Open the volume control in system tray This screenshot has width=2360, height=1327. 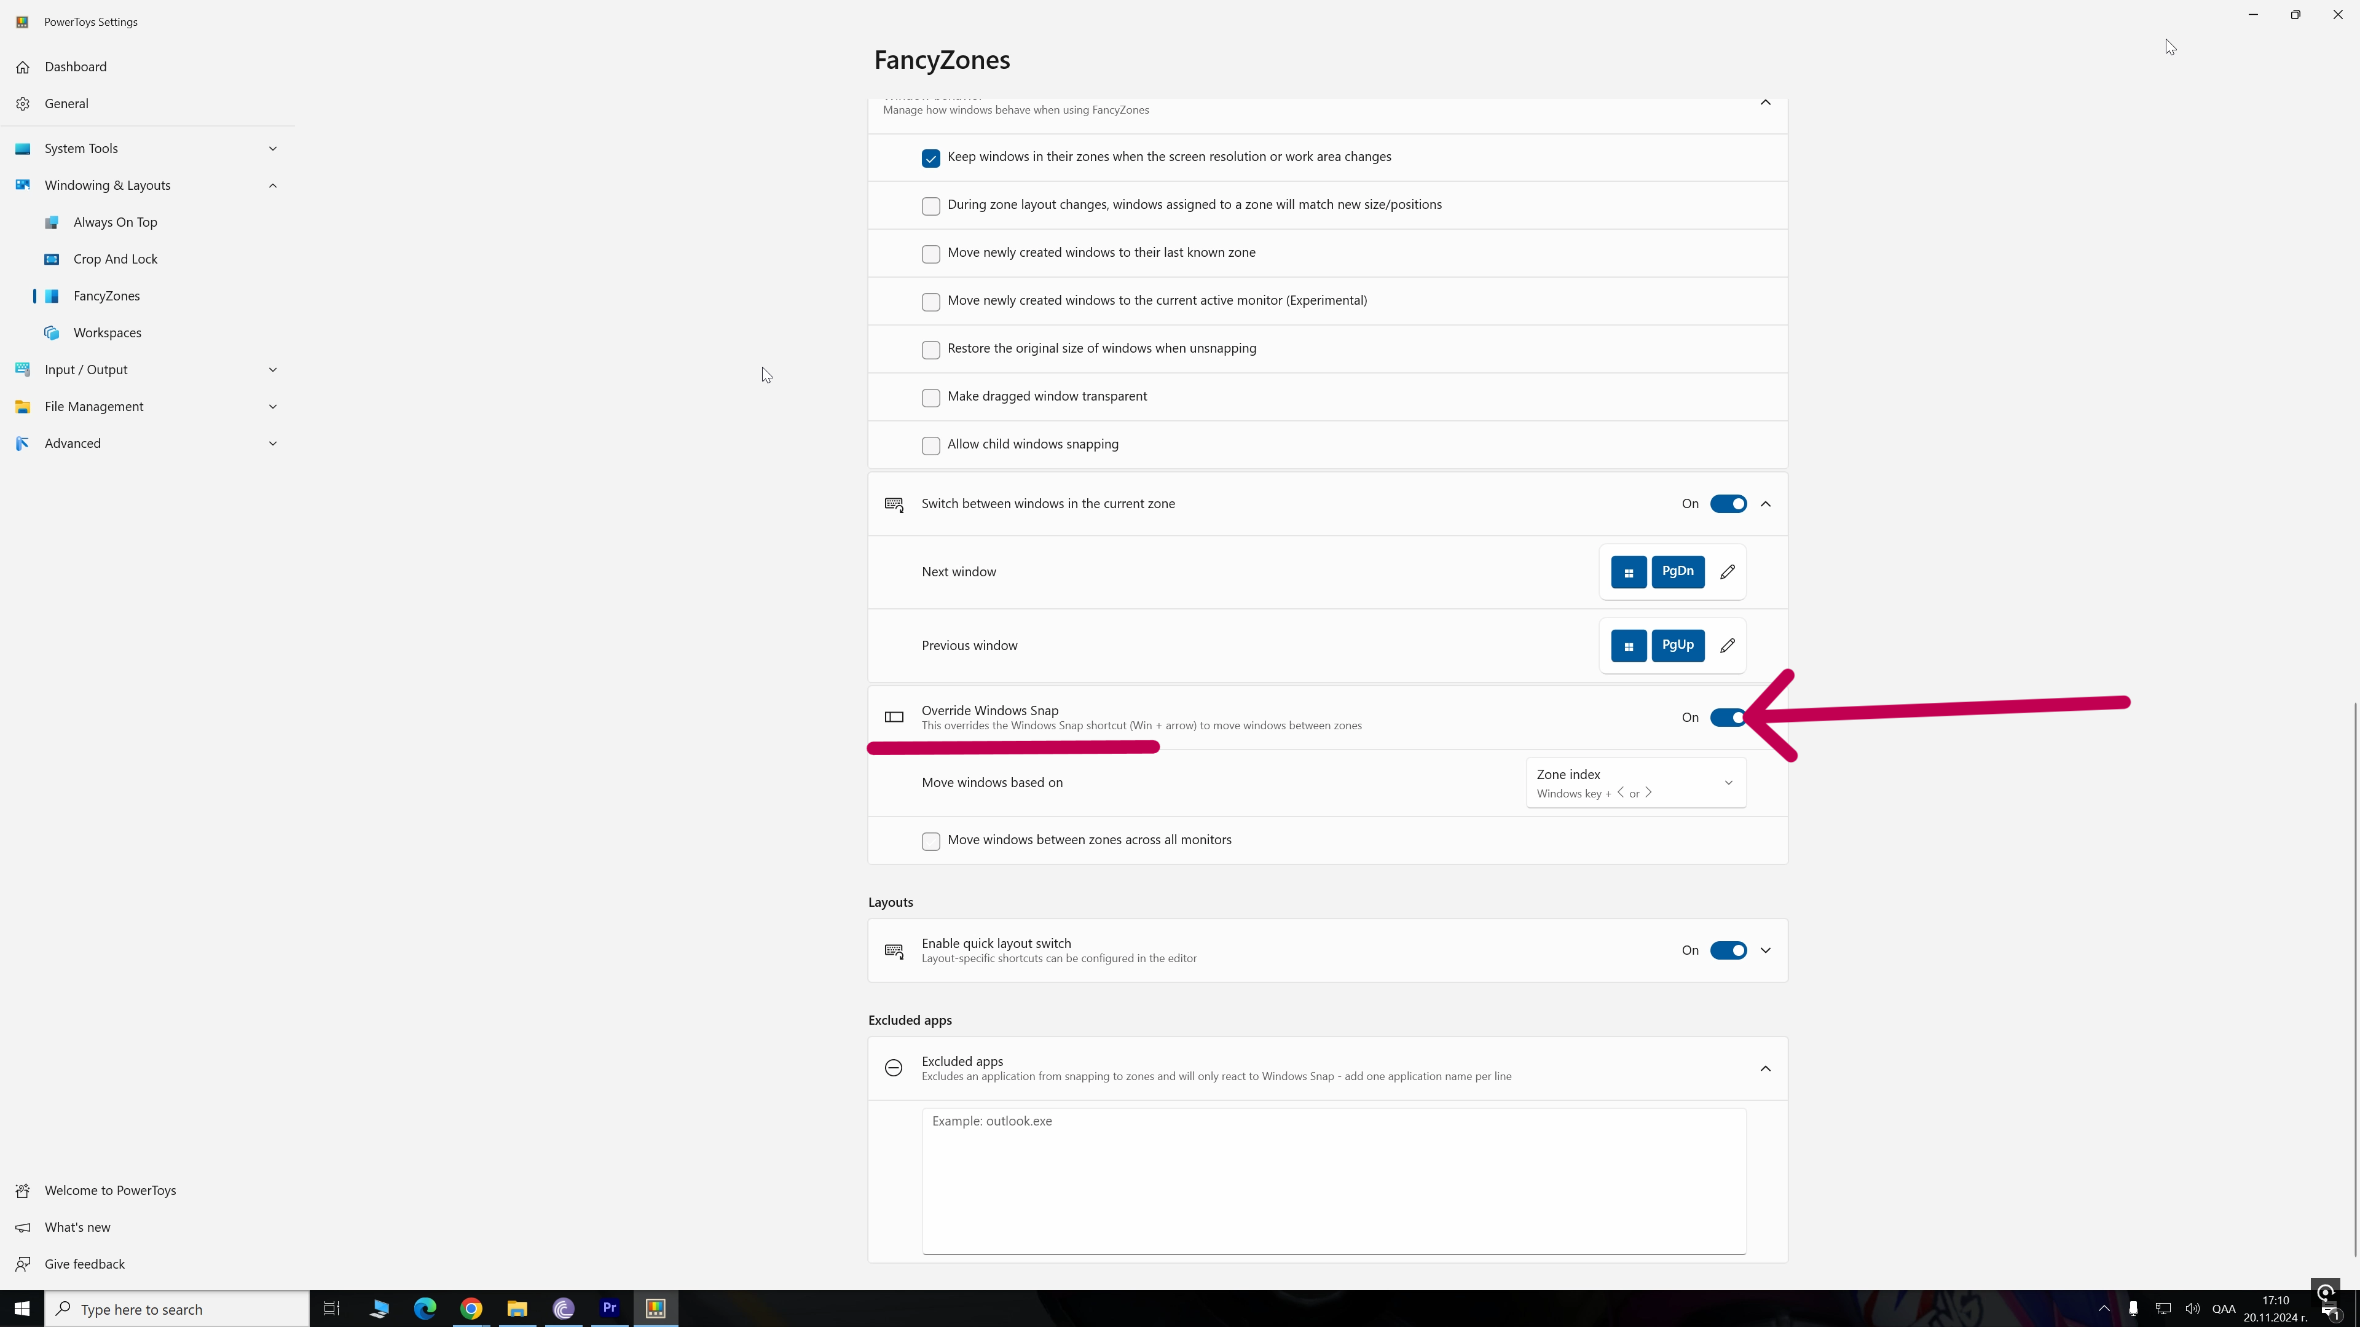2192,1309
